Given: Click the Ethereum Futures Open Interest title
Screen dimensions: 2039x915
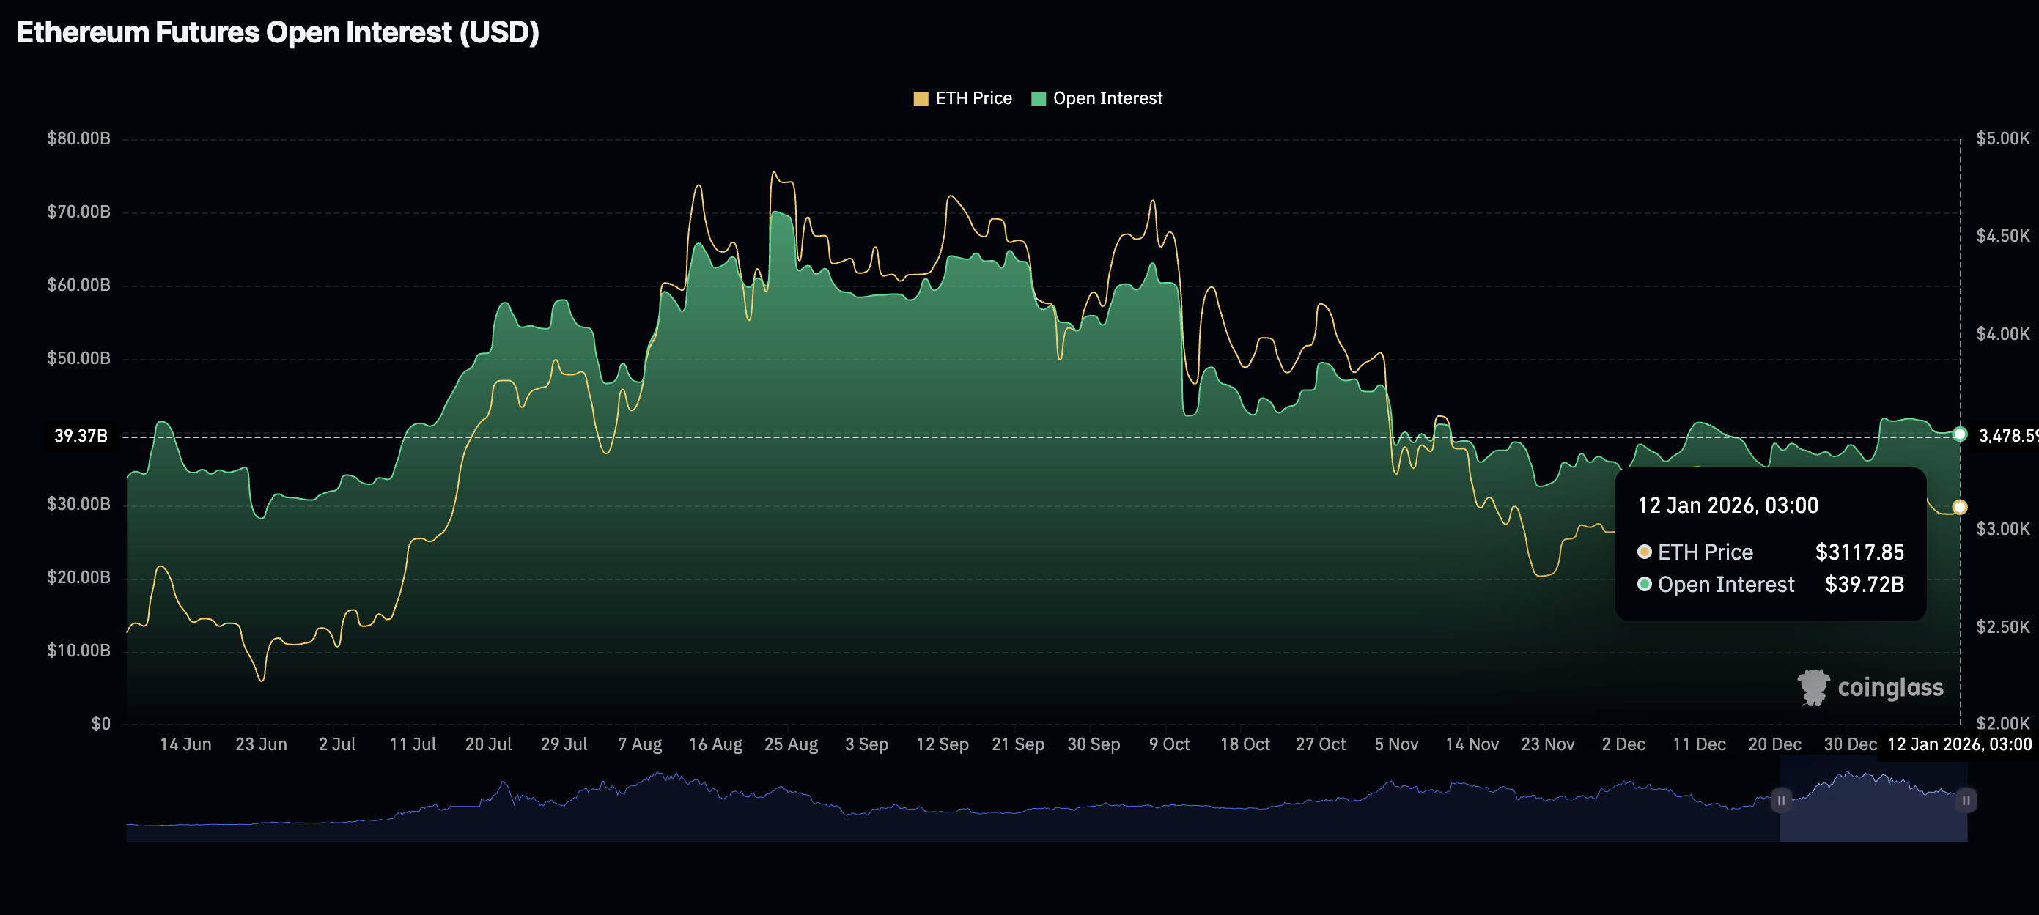Looking at the screenshot, I should (x=277, y=32).
